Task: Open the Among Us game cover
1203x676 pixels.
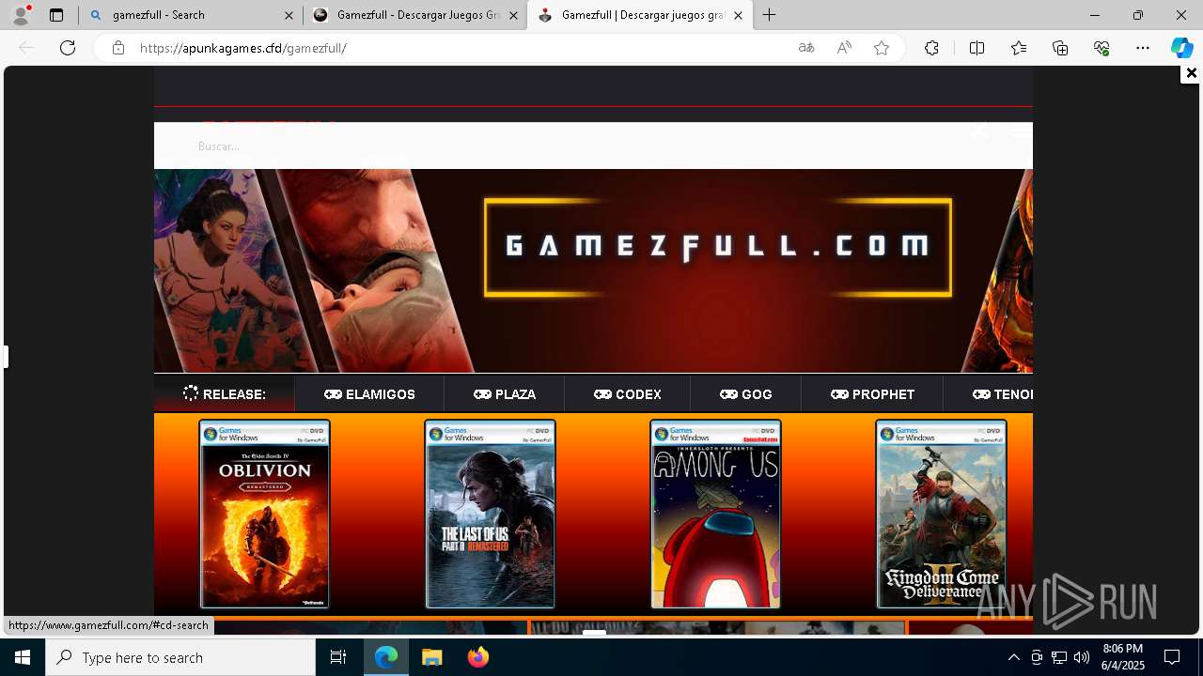Action: click(715, 514)
